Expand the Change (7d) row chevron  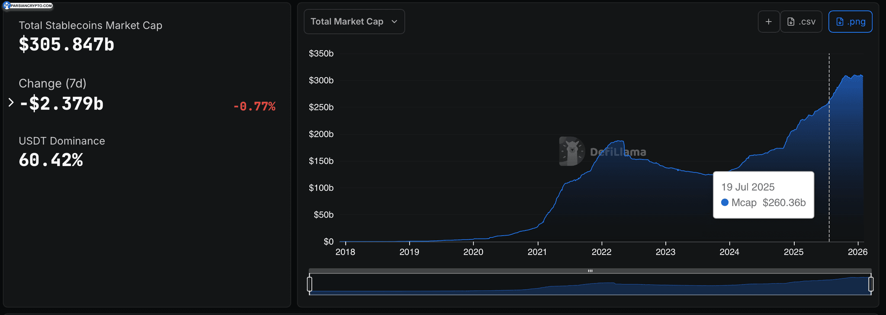point(11,103)
